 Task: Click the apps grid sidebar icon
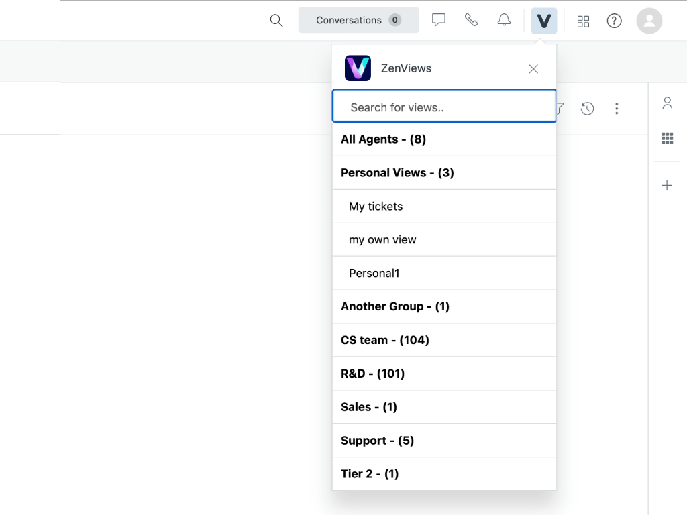(x=667, y=138)
